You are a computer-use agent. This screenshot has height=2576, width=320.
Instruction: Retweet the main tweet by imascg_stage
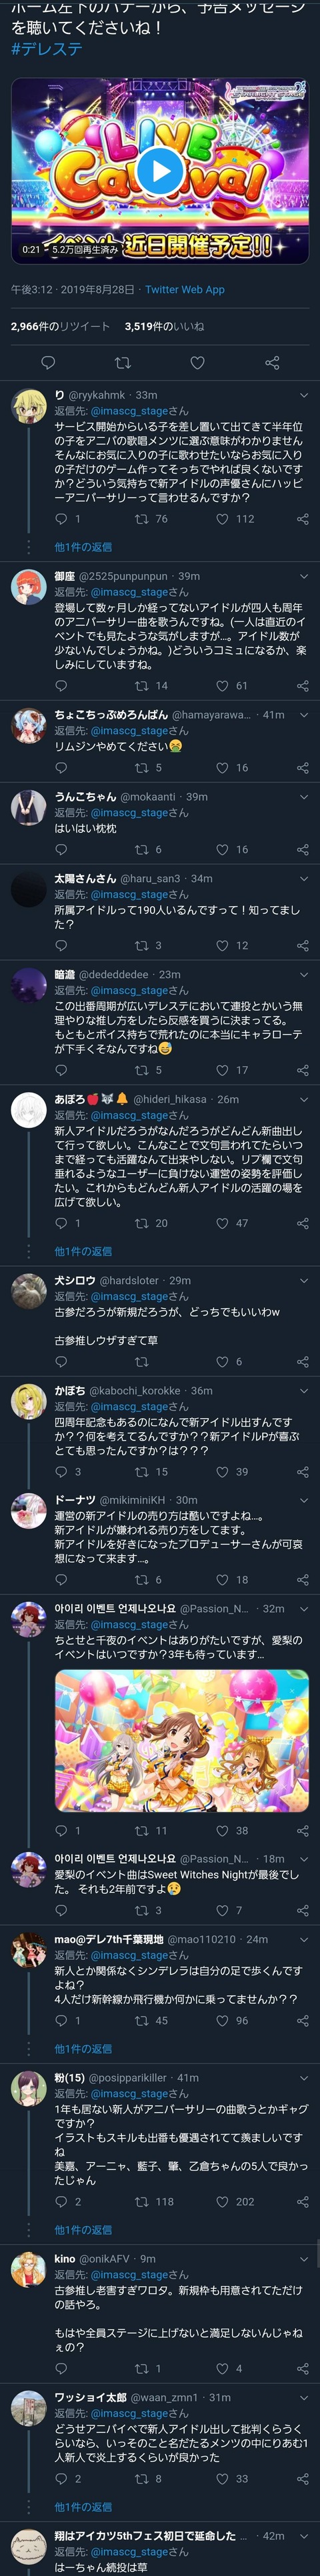tap(122, 363)
